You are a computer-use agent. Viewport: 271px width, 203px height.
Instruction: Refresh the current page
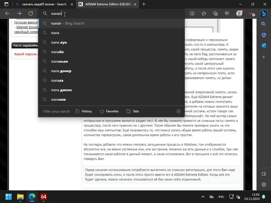[31, 13]
